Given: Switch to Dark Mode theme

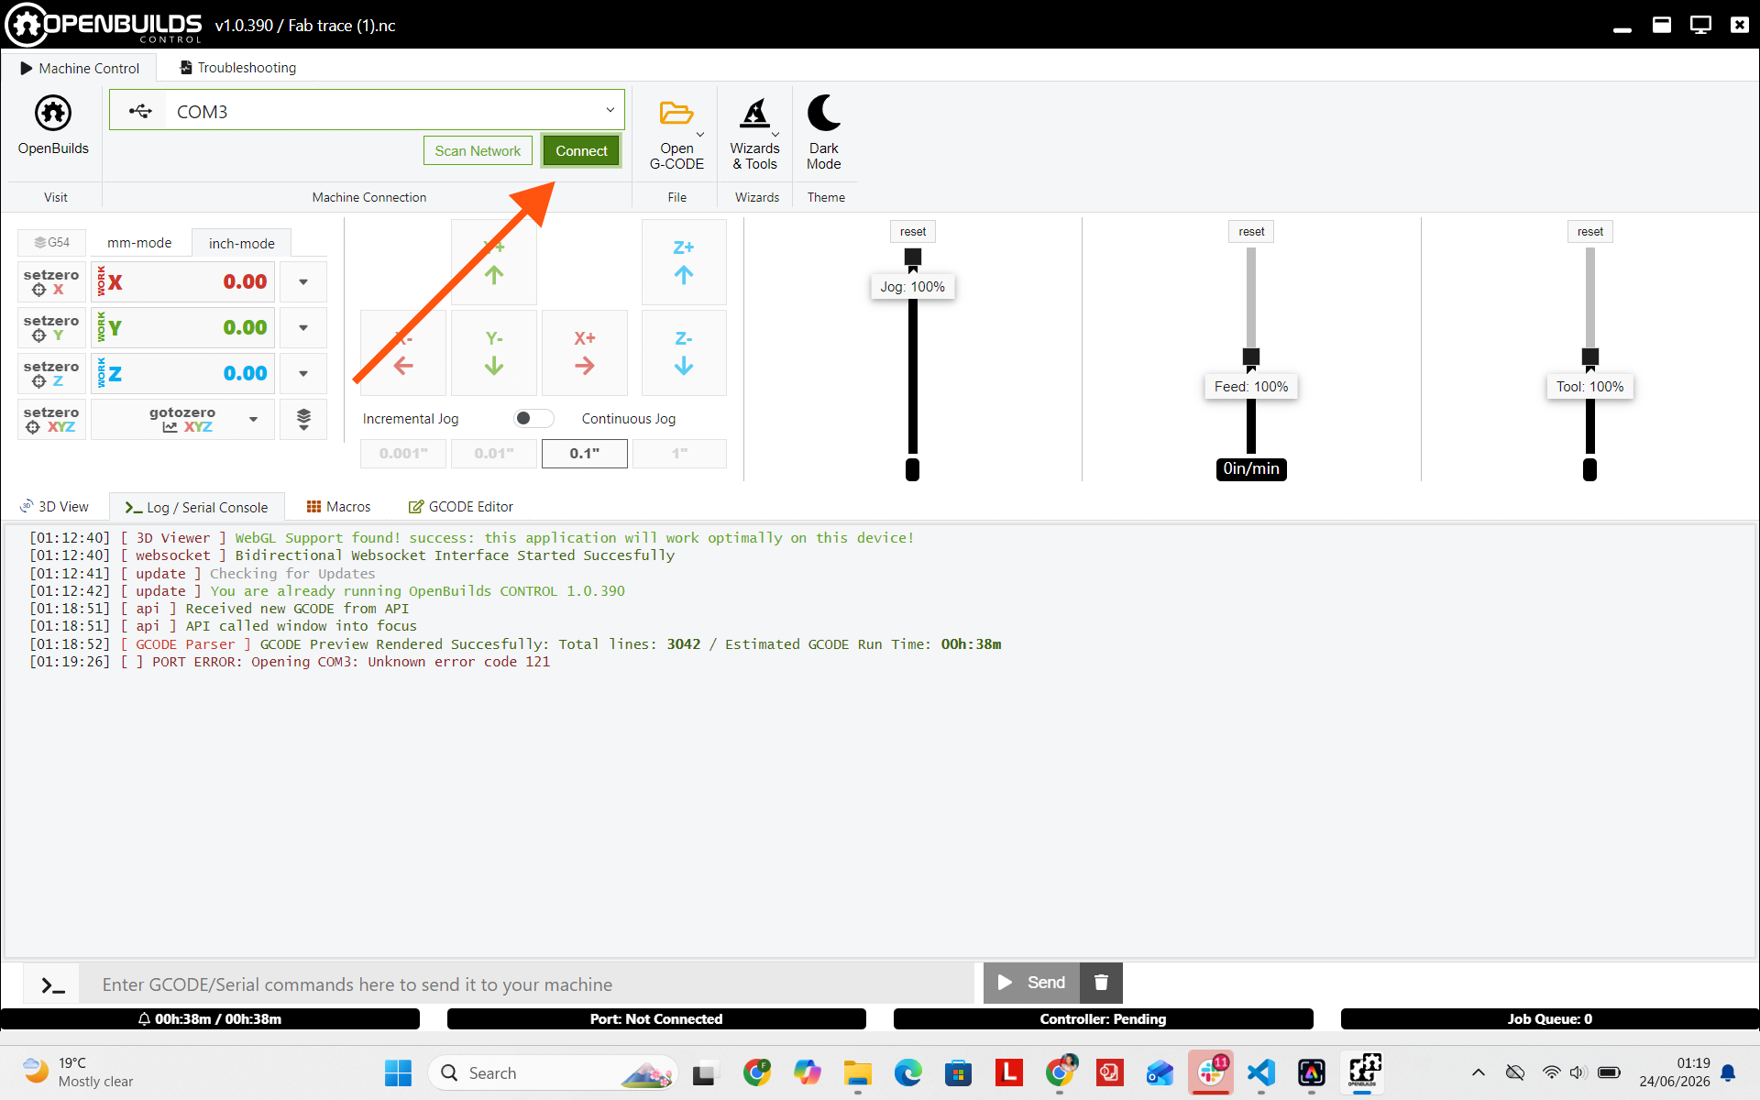Looking at the screenshot, I should point(823,133).
